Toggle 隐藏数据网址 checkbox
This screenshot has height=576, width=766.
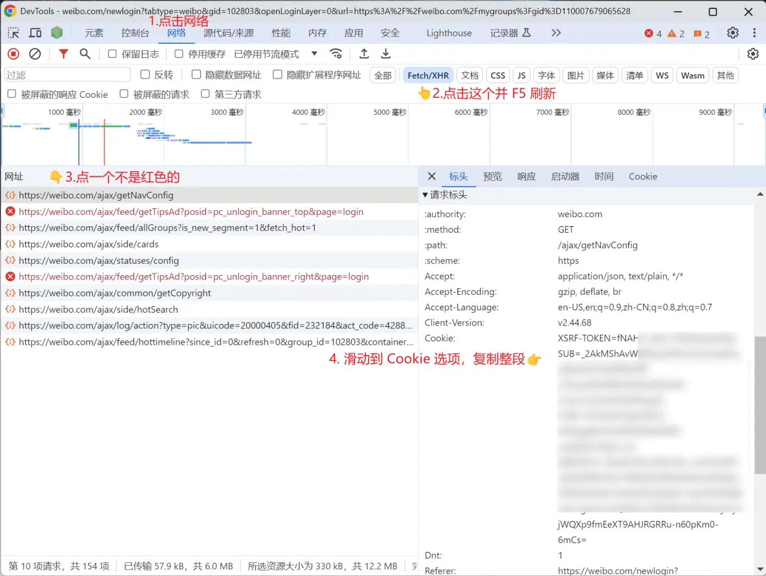[x=196, y=74]
